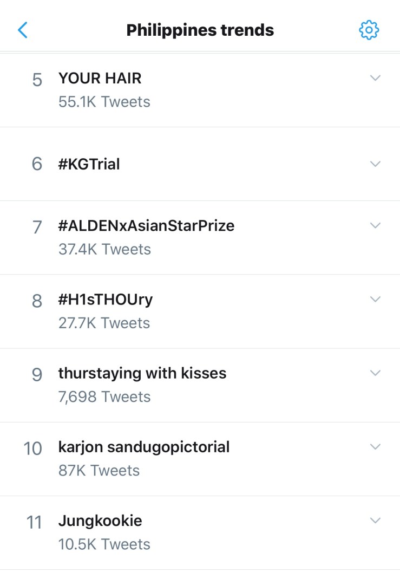Open the Jungkookie trend

pos(100,521)
